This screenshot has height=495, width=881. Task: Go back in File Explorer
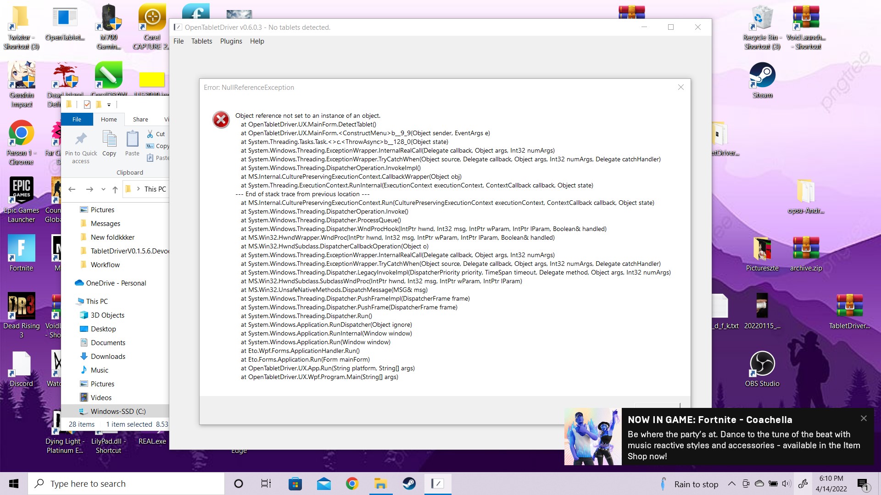point(72,189)
